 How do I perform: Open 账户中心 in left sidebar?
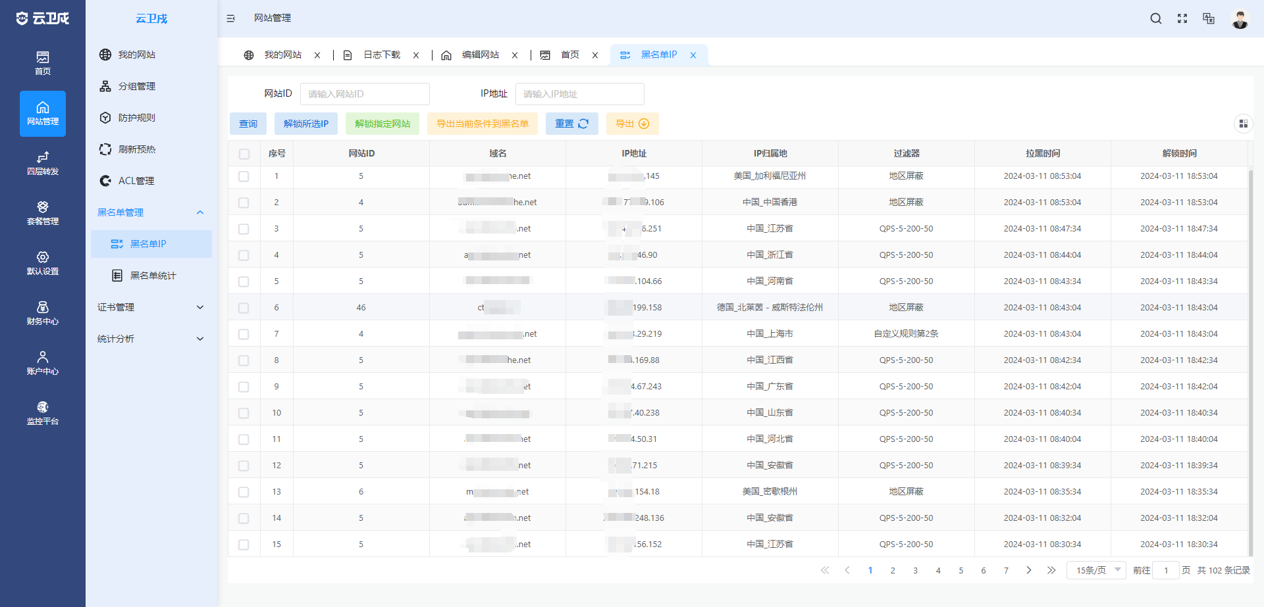coord(43,363)
